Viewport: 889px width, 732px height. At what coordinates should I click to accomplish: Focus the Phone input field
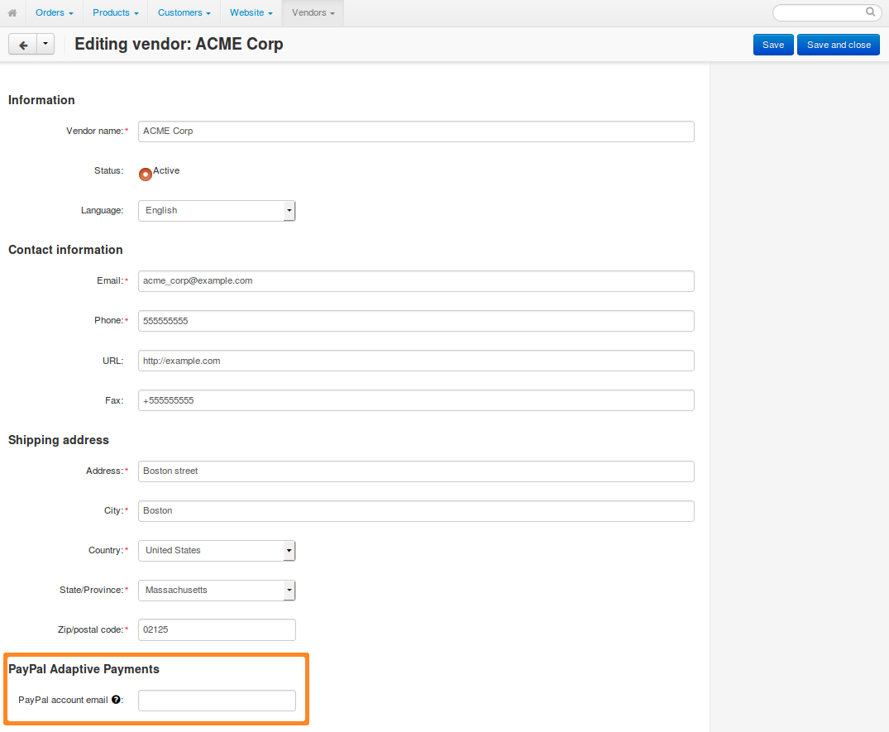416,321
